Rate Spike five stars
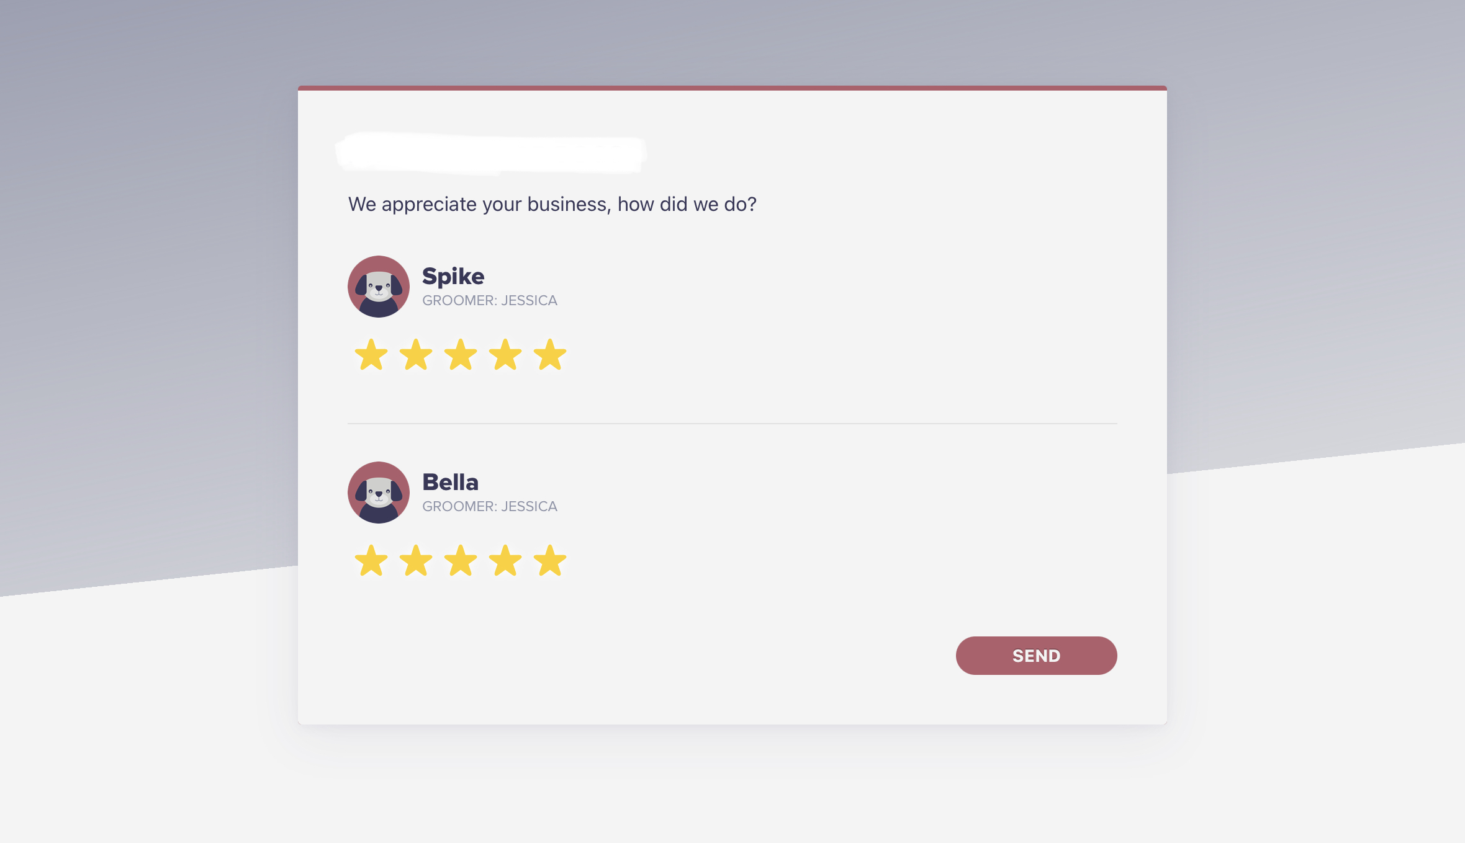This screenshot has width=1465, height=843. point(550,355)
